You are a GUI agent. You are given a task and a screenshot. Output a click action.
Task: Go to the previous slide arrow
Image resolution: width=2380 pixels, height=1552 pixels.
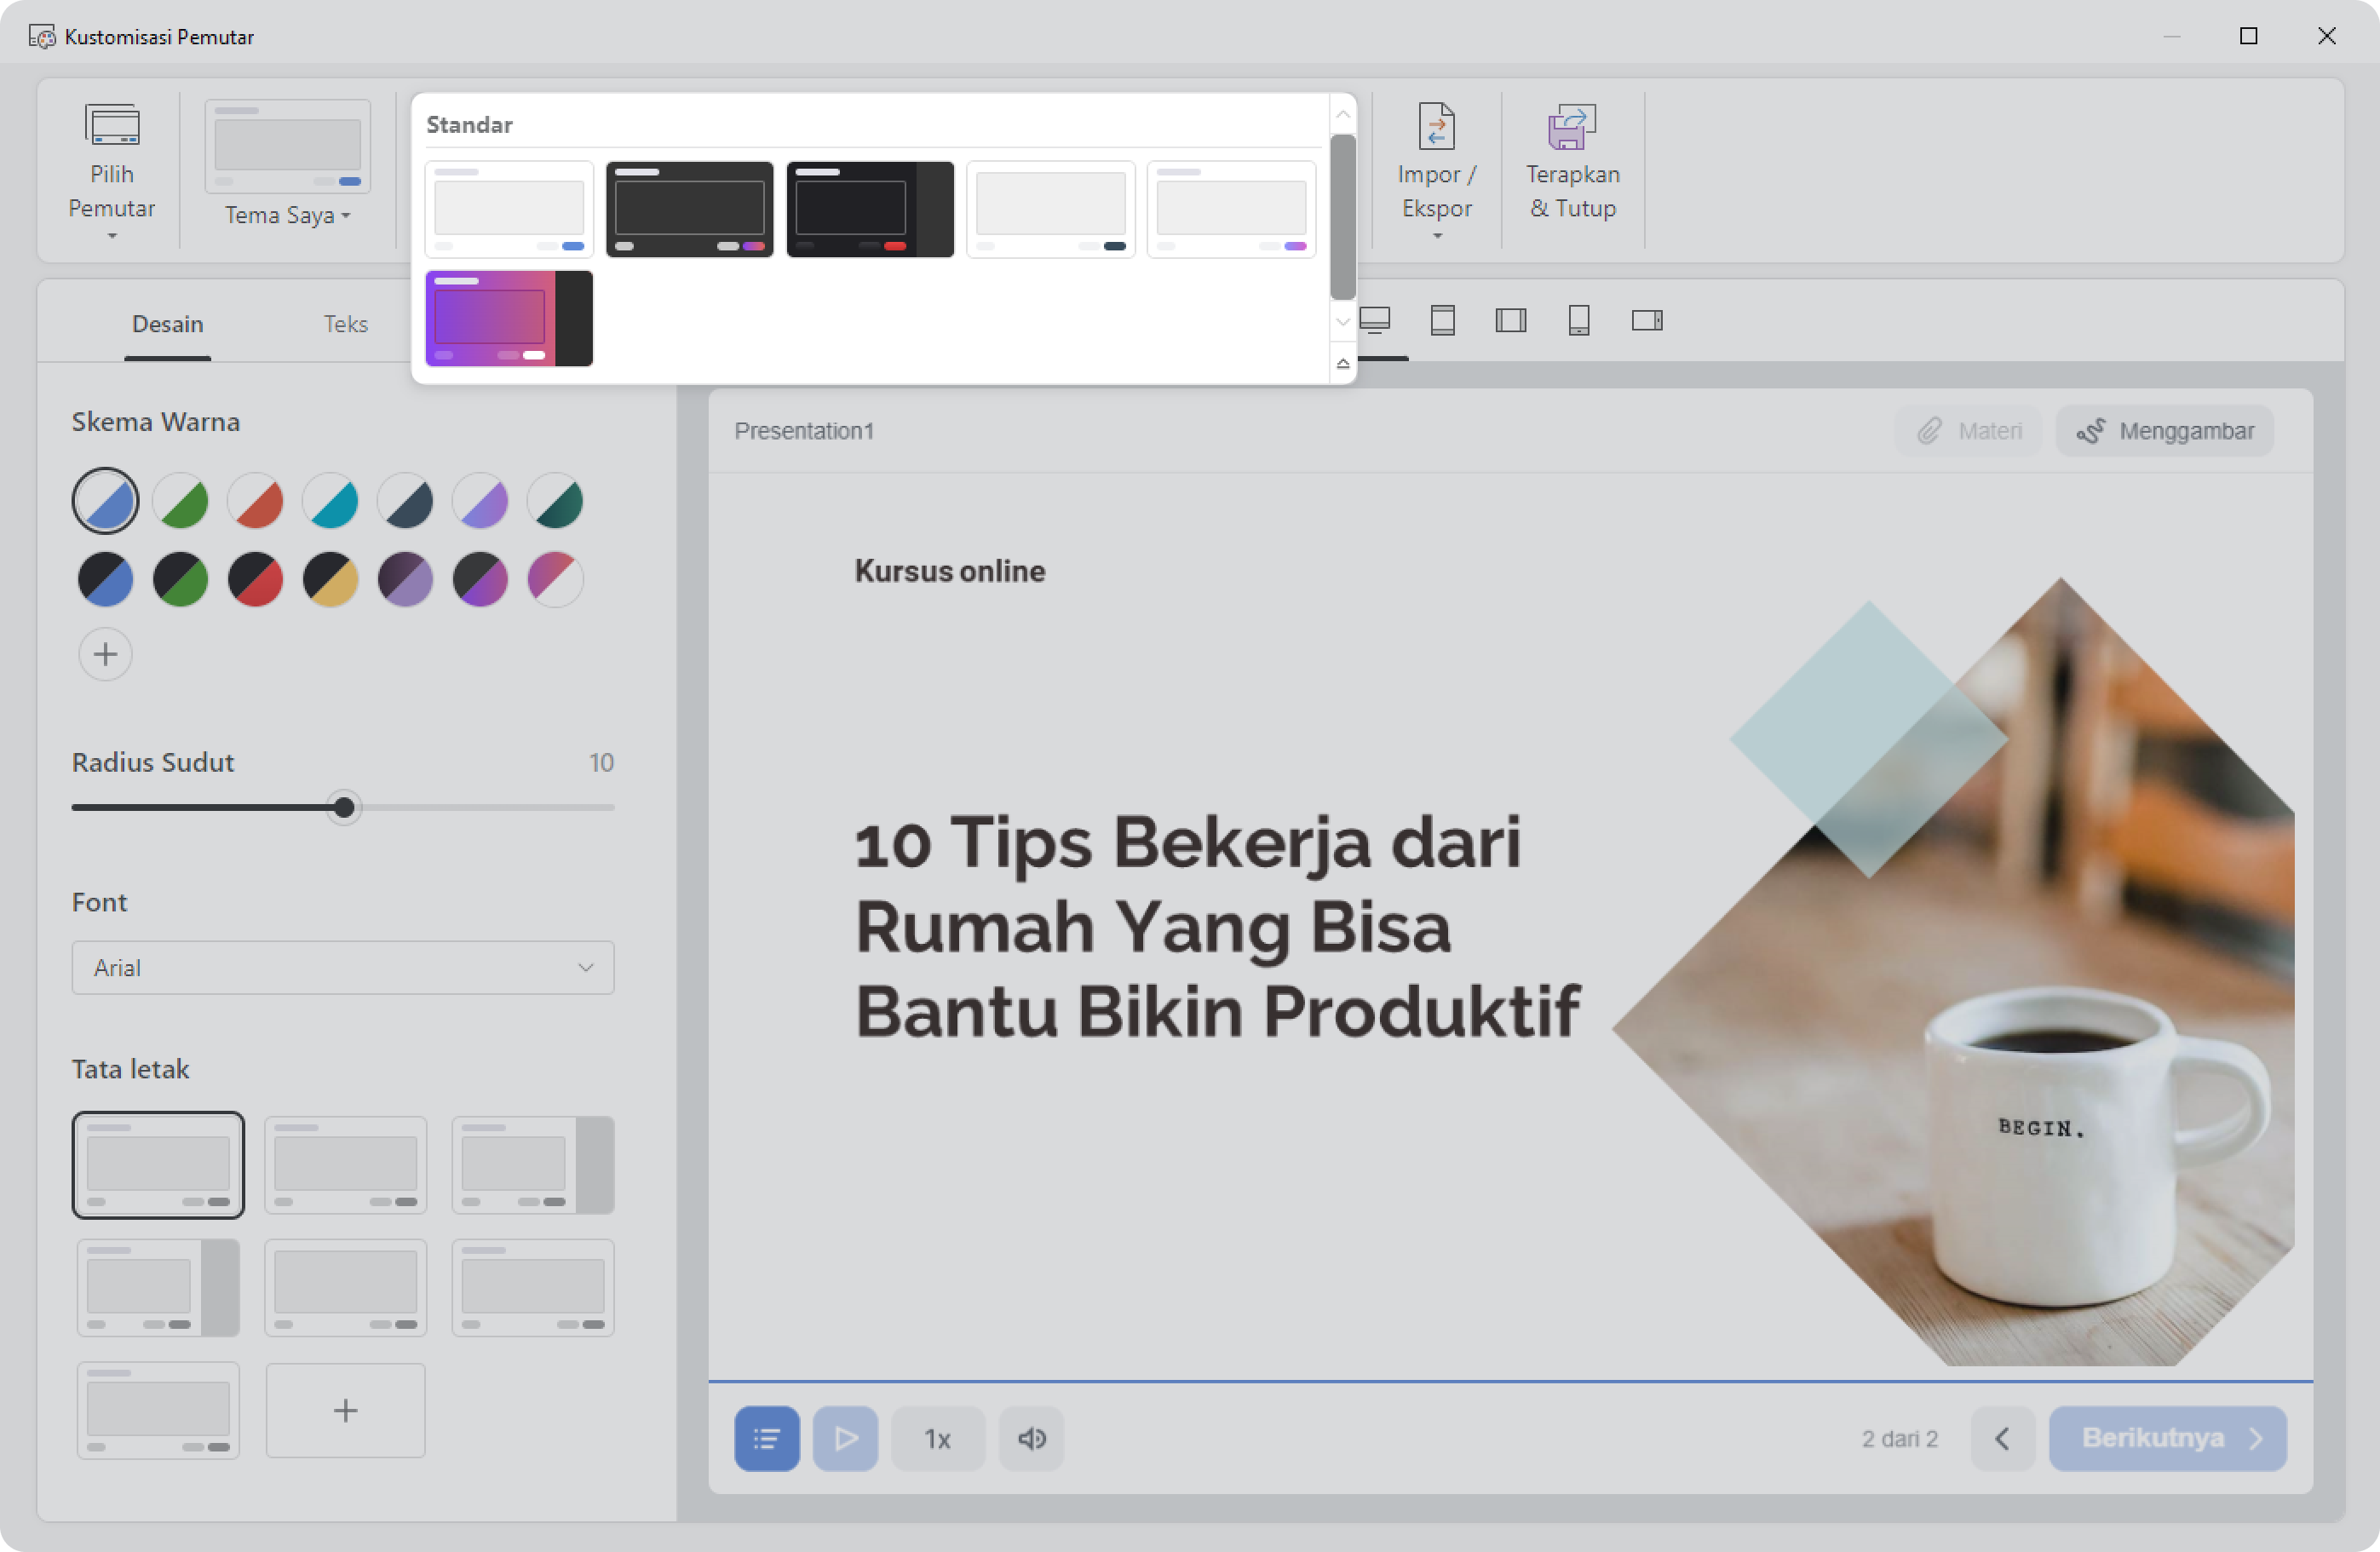pos(2003,1438)
